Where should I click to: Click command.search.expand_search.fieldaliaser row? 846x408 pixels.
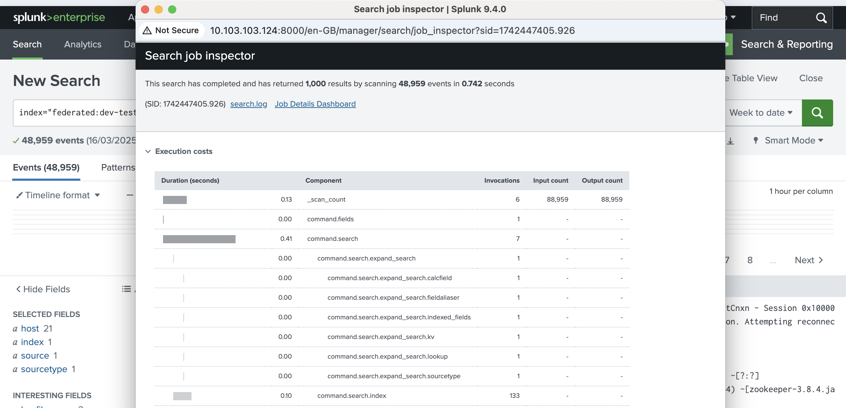point(392,298)
